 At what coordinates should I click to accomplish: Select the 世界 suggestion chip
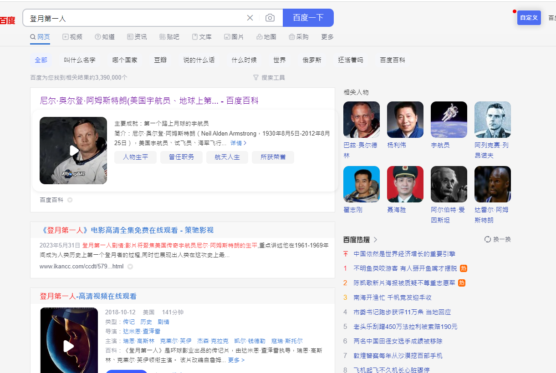click(x=280, y=60)
